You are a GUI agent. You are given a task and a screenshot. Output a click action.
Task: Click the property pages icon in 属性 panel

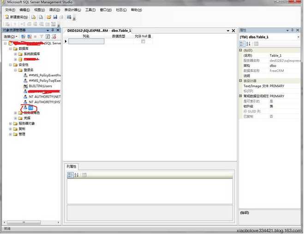[x=256, y=43]
